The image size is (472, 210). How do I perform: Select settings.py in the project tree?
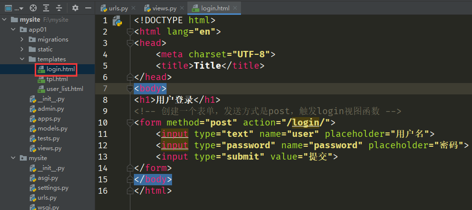(53, 188)
